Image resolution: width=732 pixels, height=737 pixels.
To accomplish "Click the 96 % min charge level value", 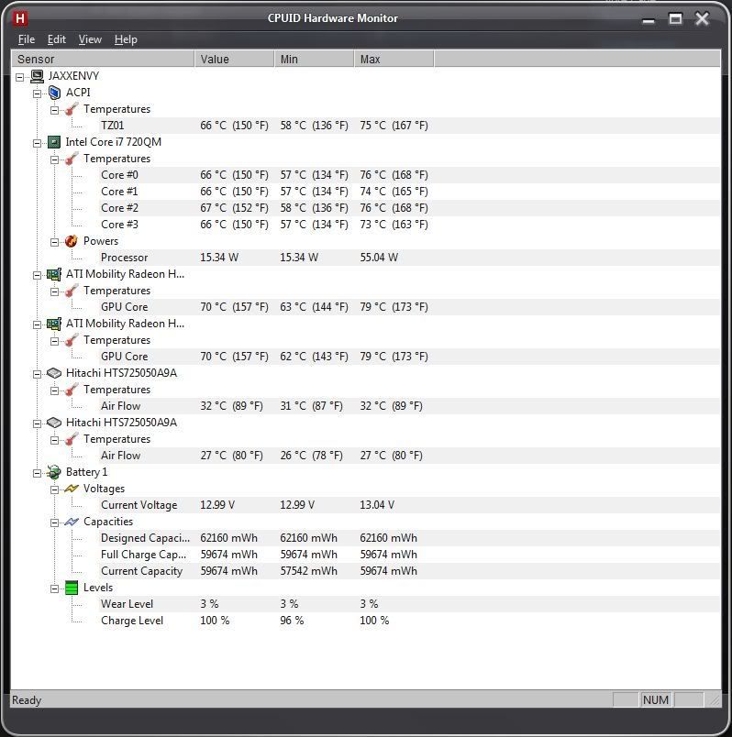I will pos(292,621).
